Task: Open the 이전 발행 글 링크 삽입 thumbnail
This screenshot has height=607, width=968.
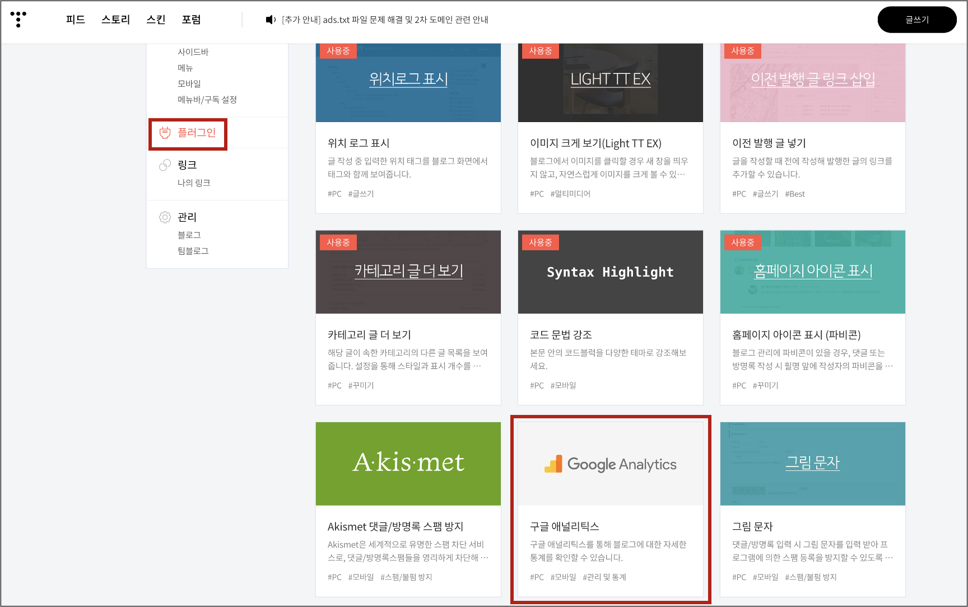Action: tap(813, 83)
